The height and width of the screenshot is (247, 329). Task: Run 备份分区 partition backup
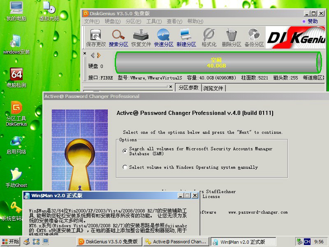pyautogui.click(x=255, y=37)
